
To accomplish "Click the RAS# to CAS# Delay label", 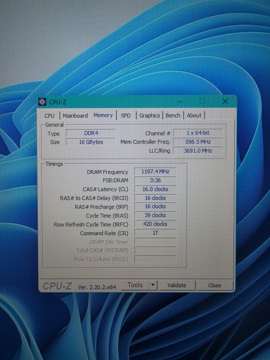I will click(x=94, y=198).
